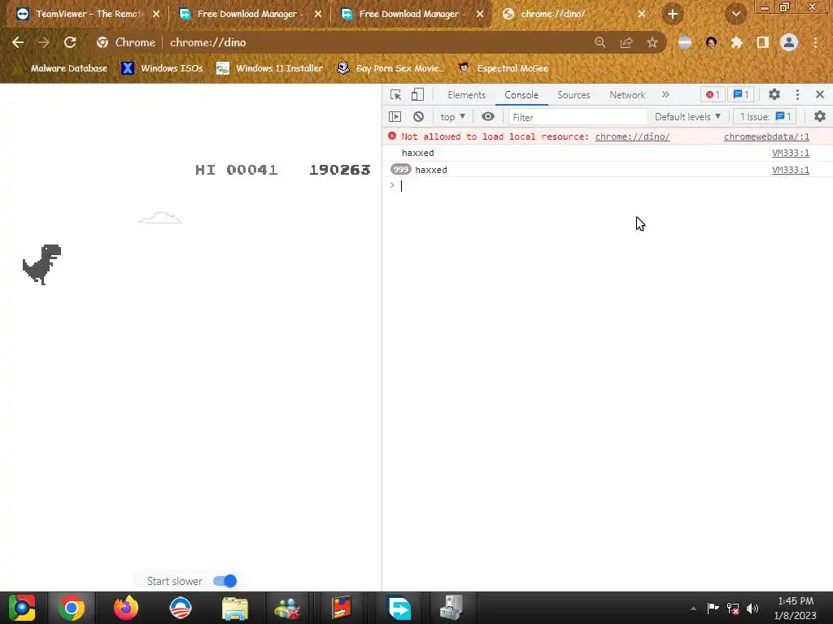Viewport: 833px width, 624px height.
Task: Share this page using the share icon
Action: pyautogui.click(x=626, y=42)
